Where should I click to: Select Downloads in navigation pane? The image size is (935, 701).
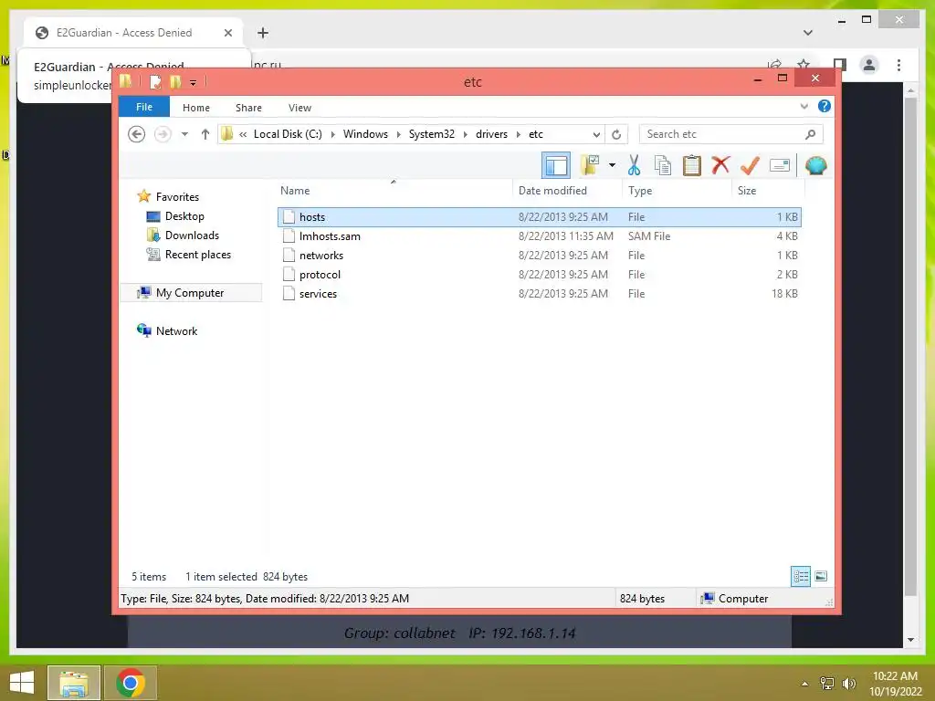pos(192,235)
